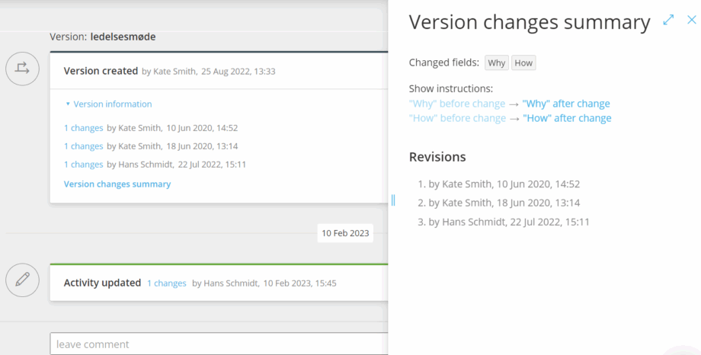Select the Why changed field tag
701x355 pixels.
(497, 63)
